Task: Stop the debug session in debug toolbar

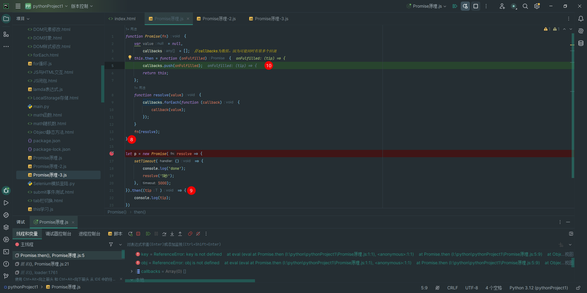Action: pos(138,234)
